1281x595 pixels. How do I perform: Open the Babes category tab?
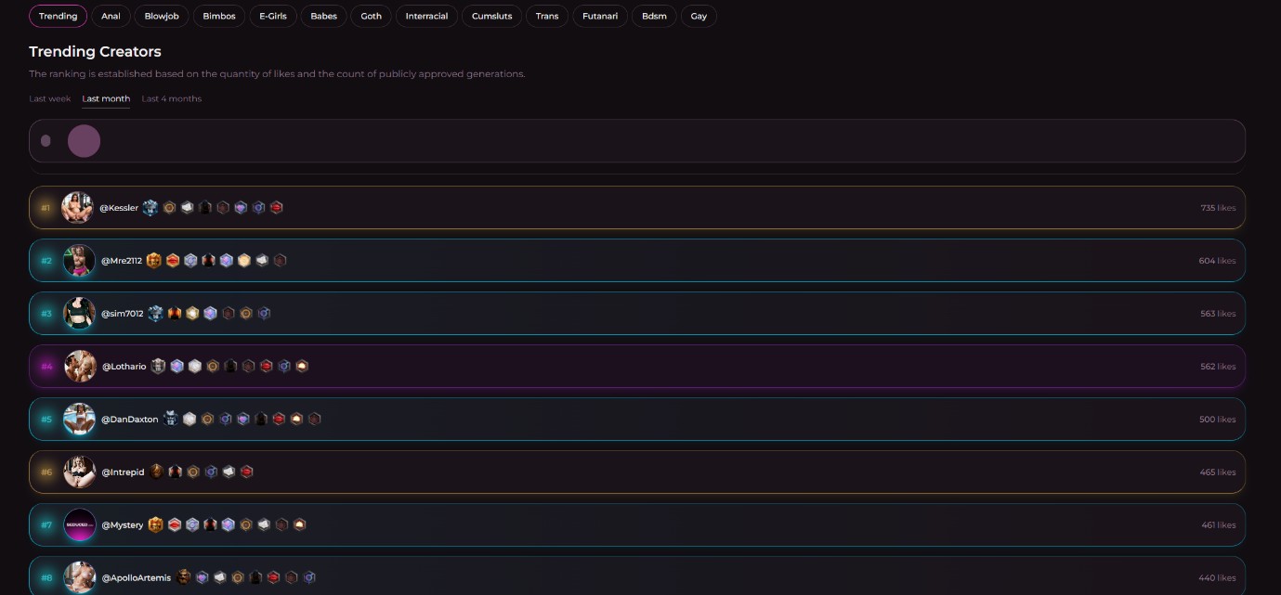click(x=324, y=16)
